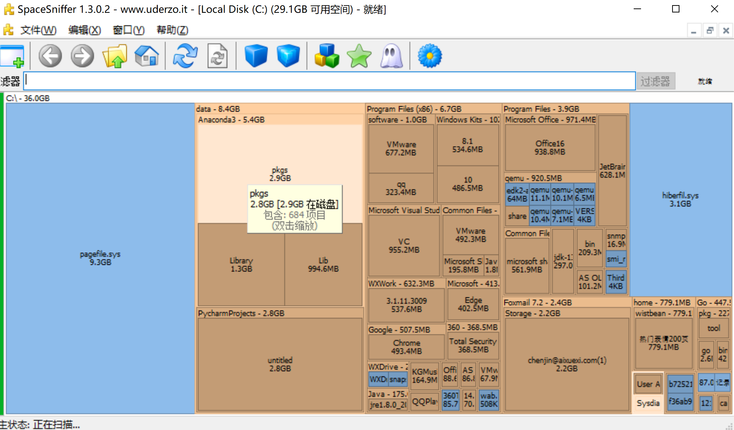Select the qq 323.4MB block

(x=401, y=188)
